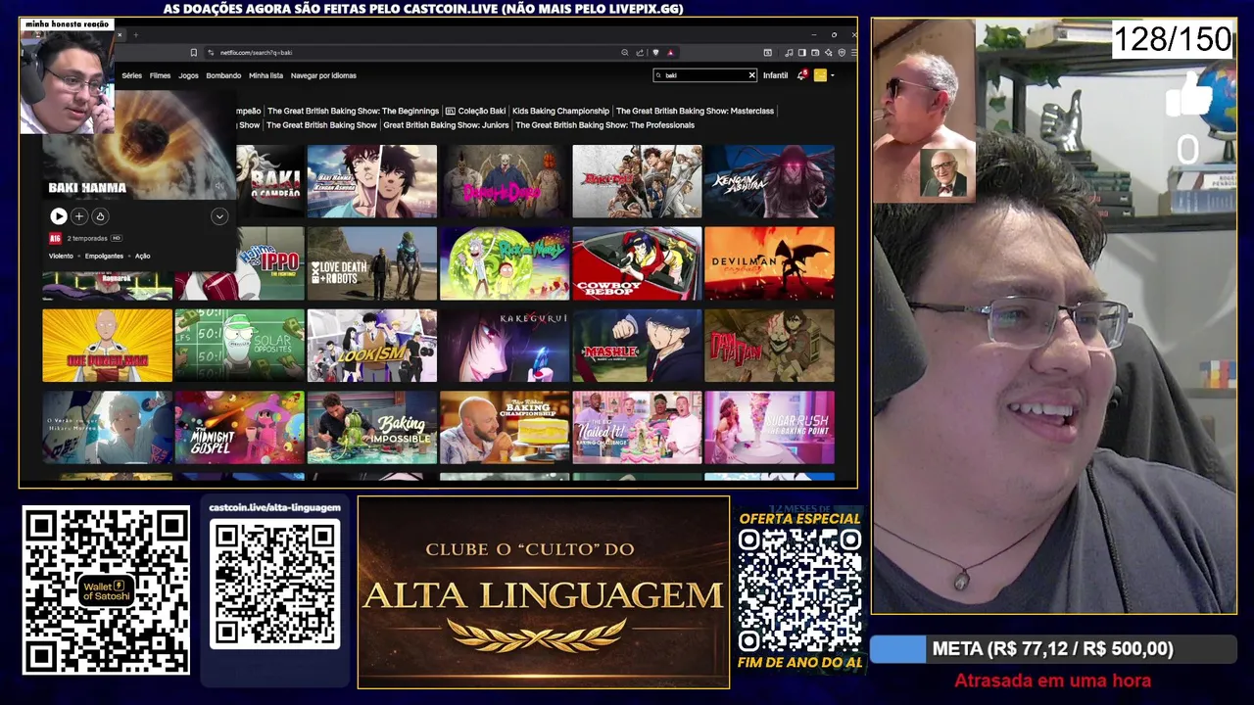The width and height of the screenshot is (1254, 705).
Task: Open the Bombando menu item
Action: 223,75
